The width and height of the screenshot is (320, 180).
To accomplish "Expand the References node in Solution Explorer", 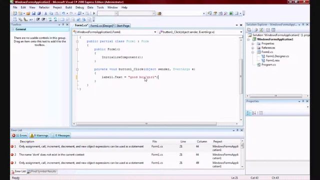I will 252,48.
